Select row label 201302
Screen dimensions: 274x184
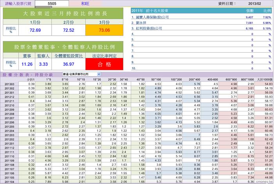[x=9, y=88]
